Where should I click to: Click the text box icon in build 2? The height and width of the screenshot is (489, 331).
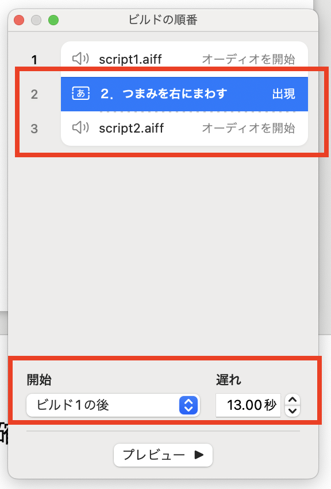click(81, 93)
